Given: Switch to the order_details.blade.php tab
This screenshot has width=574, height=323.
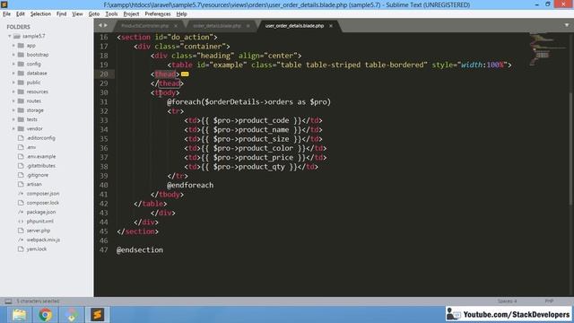Looking at the screenshot, I should coord(217,26).
